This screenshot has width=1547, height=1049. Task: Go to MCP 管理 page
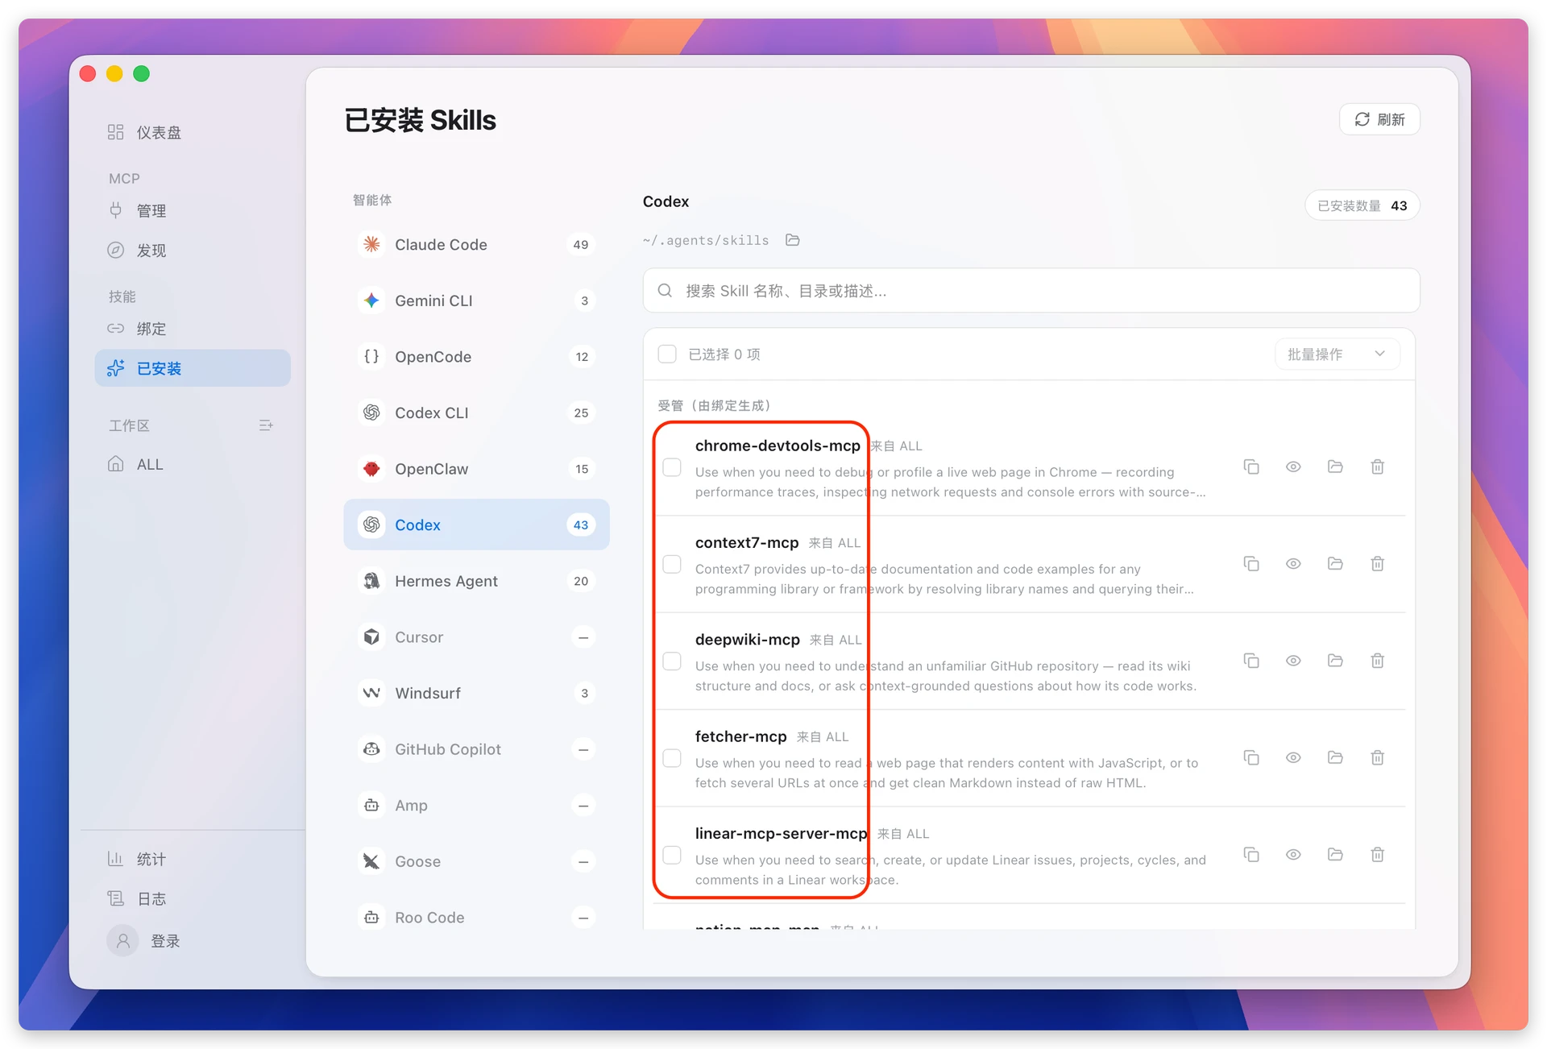point(193,211)
